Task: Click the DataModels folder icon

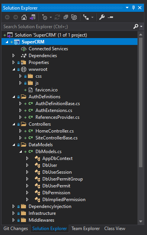Action: point(24,145)
